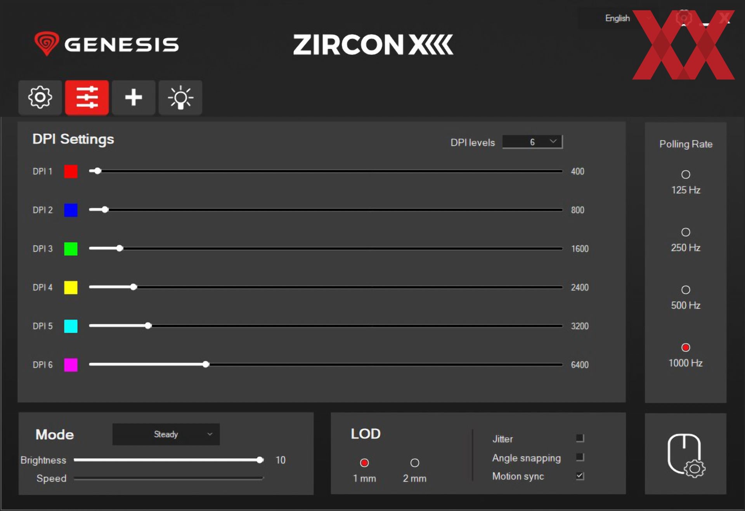Click the green DPI 3 color swatch
The width and height of the screenshot is (745, 511).
point(71,249)
